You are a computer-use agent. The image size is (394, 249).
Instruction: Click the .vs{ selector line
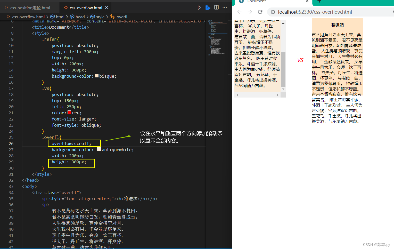47,88
